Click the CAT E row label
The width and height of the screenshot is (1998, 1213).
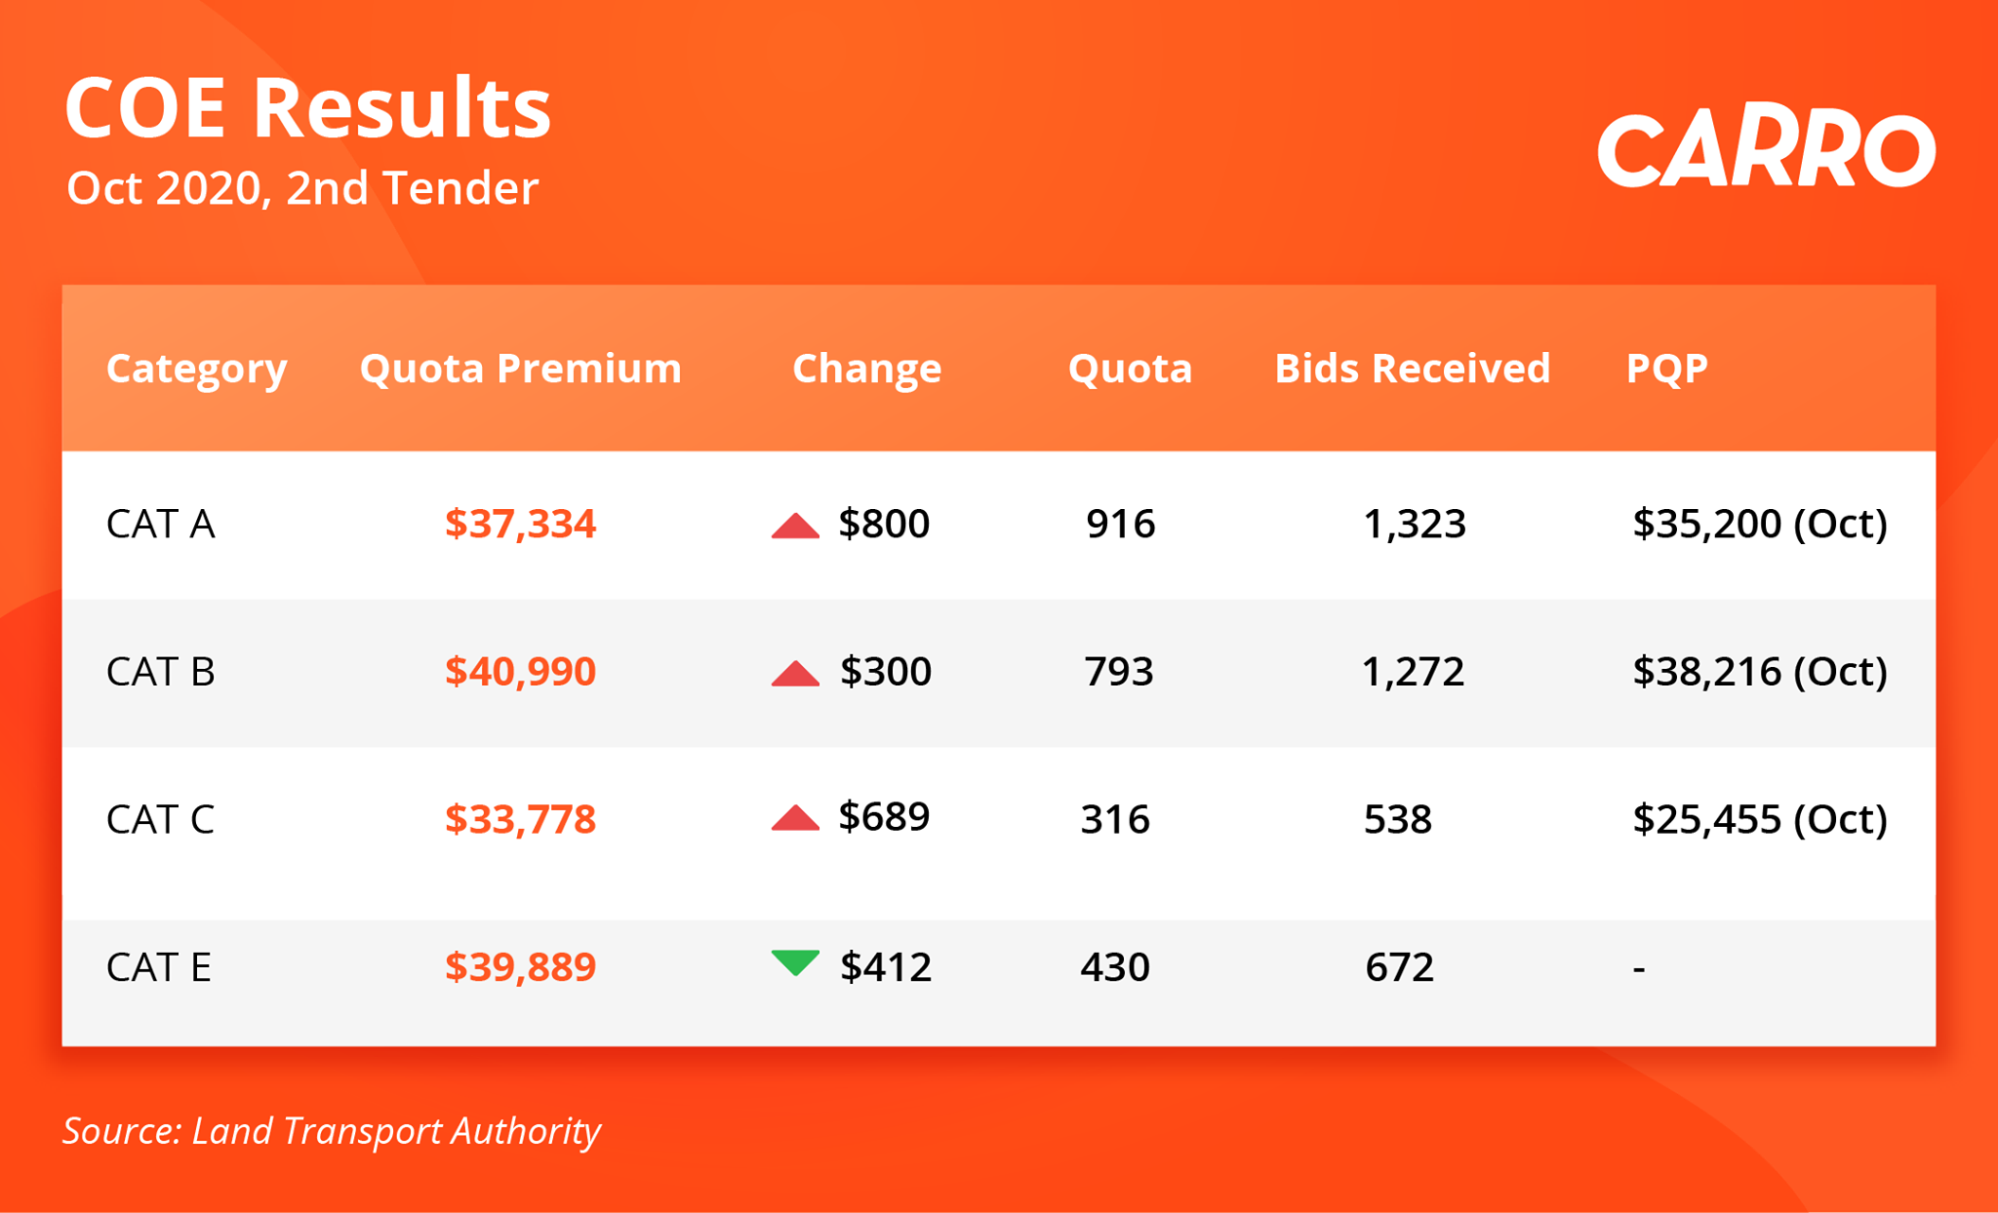[x=158, y=967]
